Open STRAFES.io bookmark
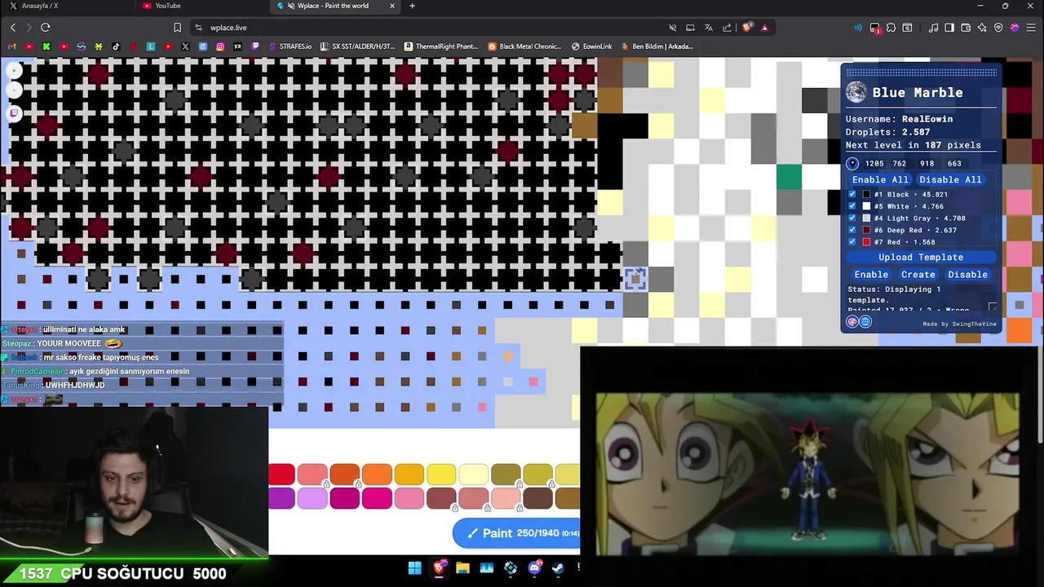 [x=290, y=46]
